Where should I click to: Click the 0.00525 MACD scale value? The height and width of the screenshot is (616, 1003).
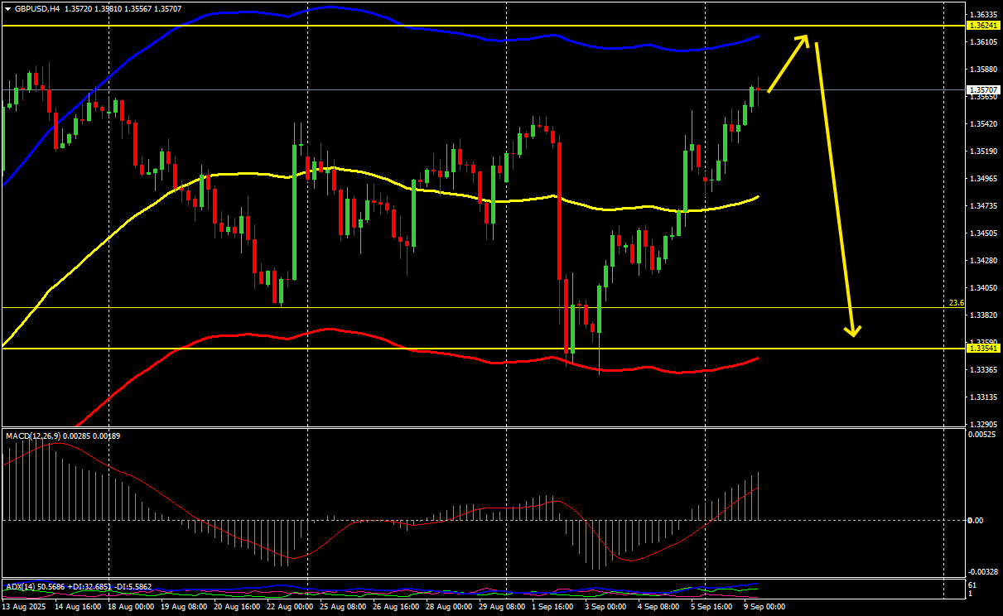[982, 434]
